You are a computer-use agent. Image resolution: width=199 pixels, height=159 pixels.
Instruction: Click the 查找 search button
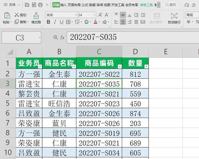point(171,5)
